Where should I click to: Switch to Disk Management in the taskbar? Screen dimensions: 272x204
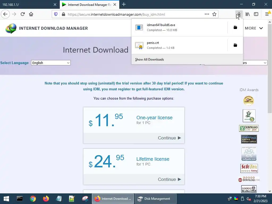(156, 199)
